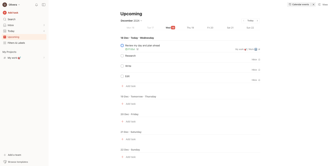
Task: Go to the previous week arrow
Action: pyautogui.click(x=244, y=21)
